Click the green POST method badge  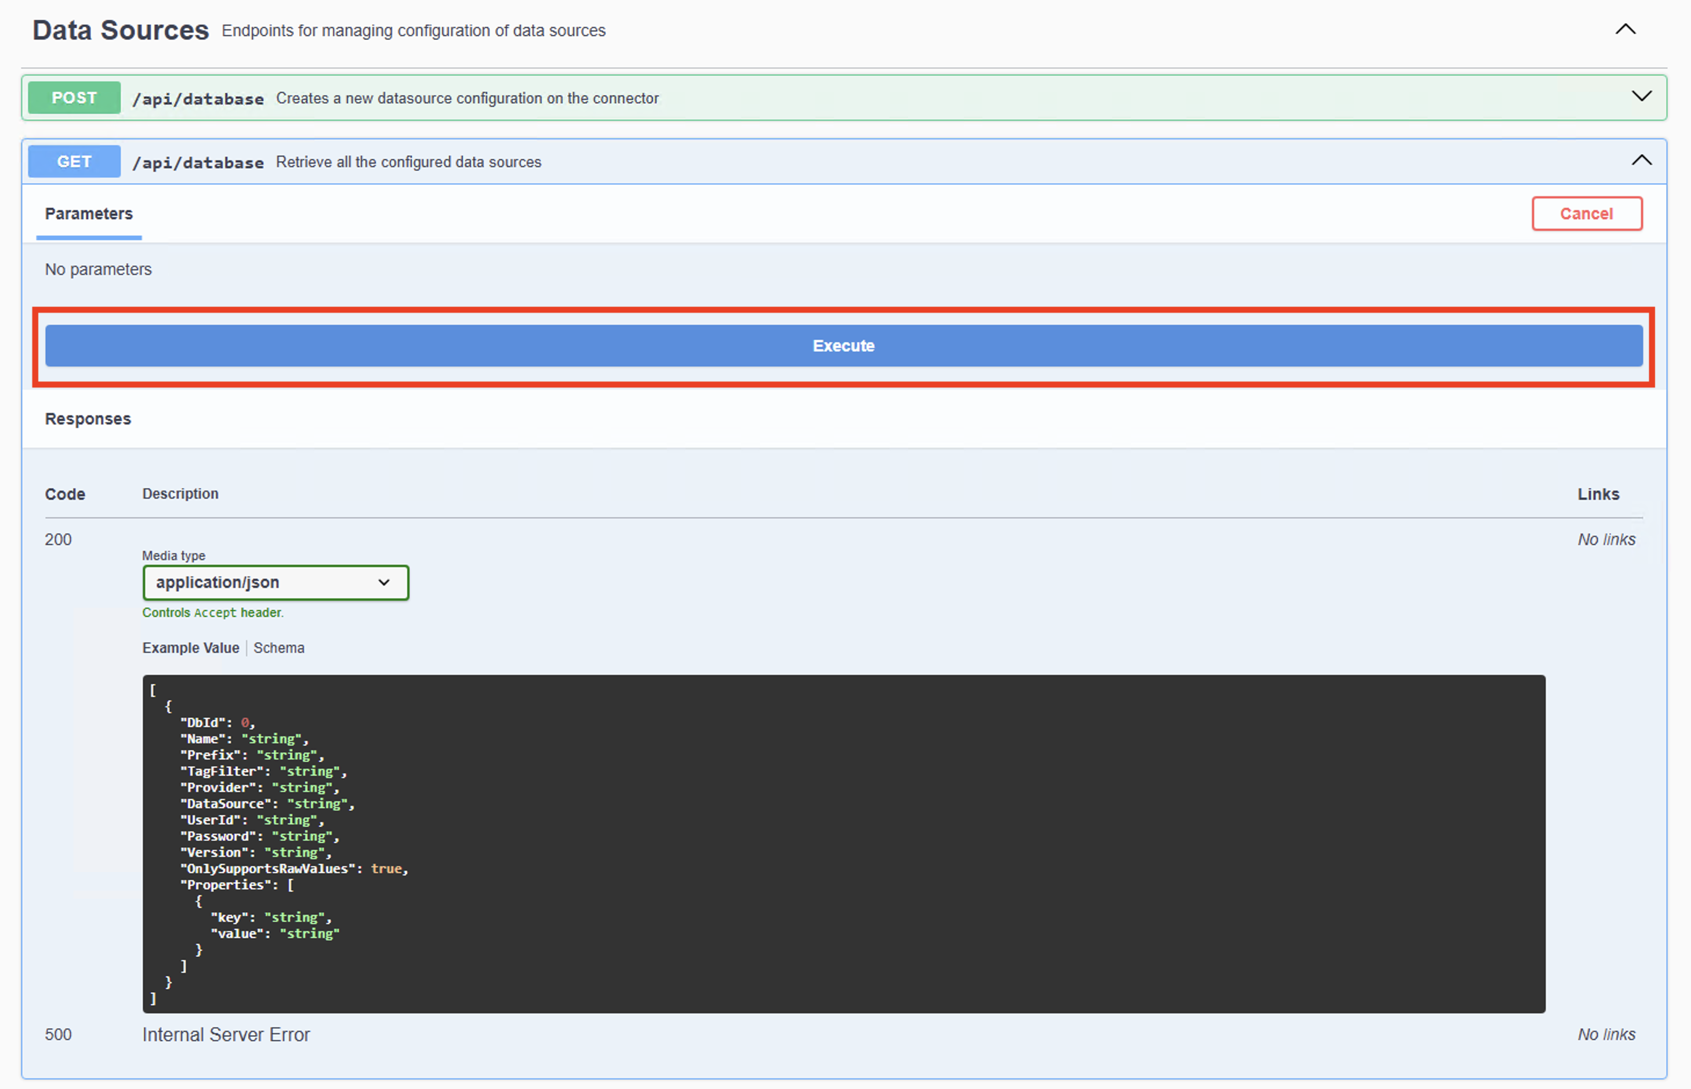pyautogui.click(x=74, y=97)
